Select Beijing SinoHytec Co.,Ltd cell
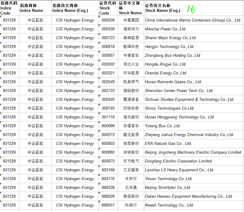Viewport: 244px width, 212px height. click(x=194, y=187)
